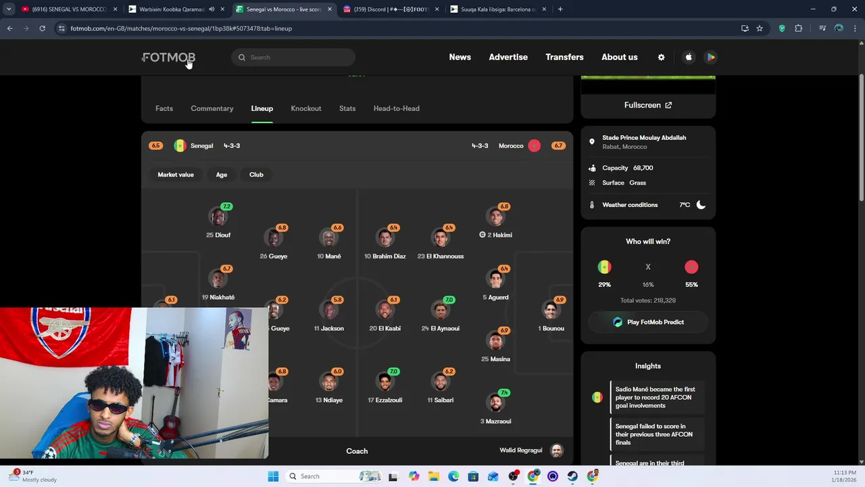Click El Khannouss player name
Image resolution: width=865 pixels, height=487 pixels.
pos(441,256)
